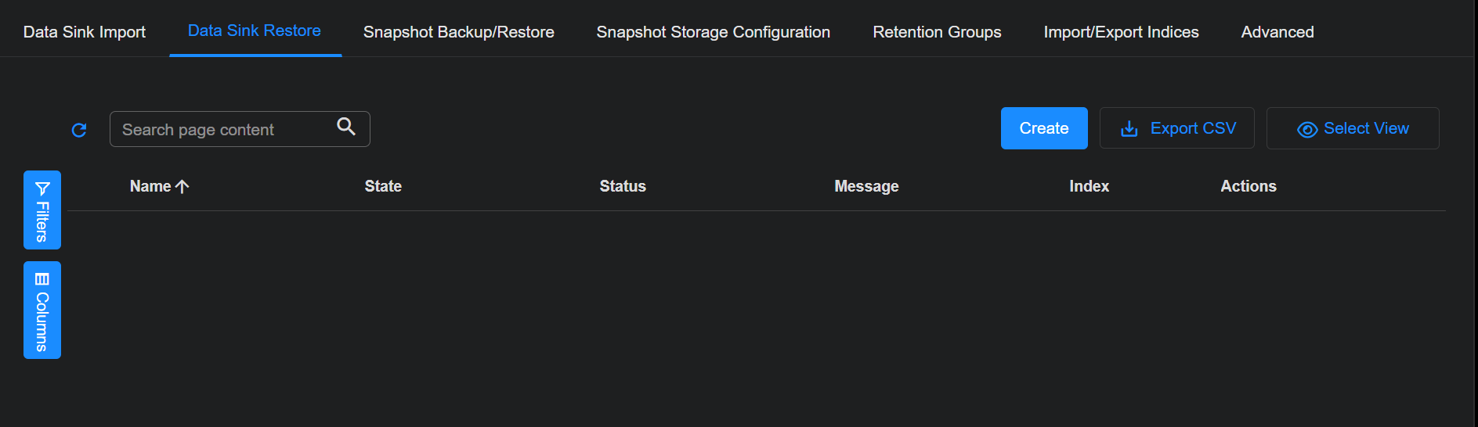Sort the table by Status column
The image size is (1478, 427).
click(x=623, y=186)
